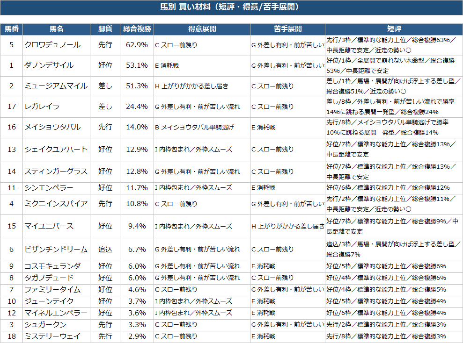
Task: Click E 消耗戦 weak scenario for メイショウタバル
Action: [x=263, y=127]
